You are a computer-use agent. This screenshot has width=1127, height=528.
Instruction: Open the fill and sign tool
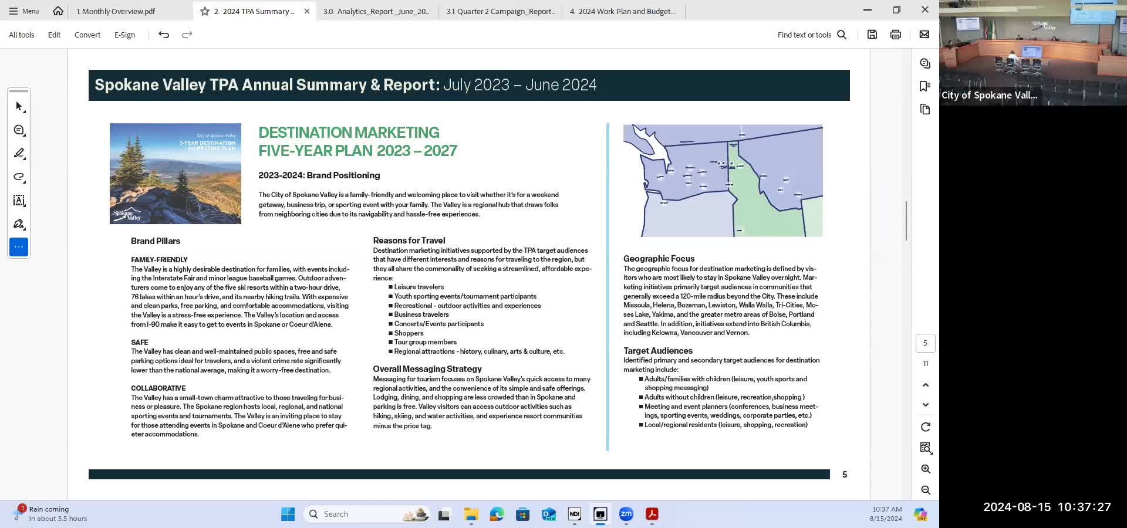coord(19,224)
